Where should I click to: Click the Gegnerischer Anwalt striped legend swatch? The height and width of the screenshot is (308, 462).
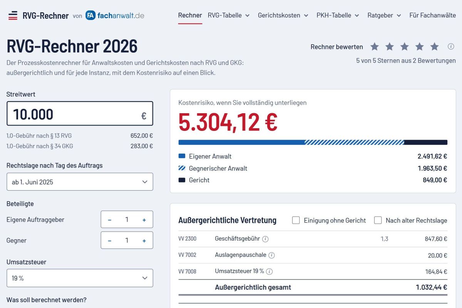[x=182, y=168]
